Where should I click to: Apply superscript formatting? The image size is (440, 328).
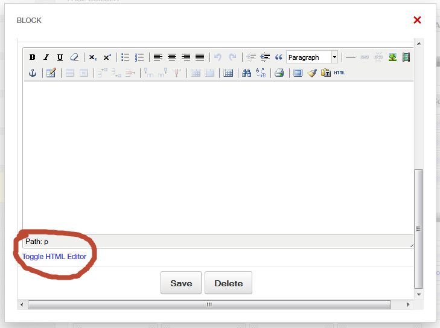[x=107, y=57]
